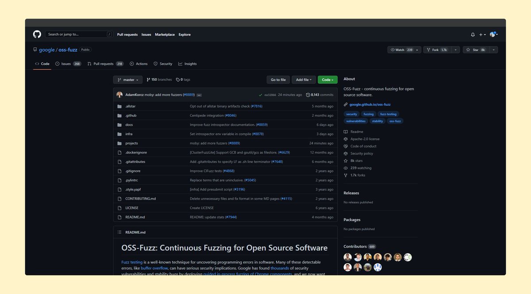Open your profile avatar menu
The height and width of the screenshot is (294, 531).
493,34
